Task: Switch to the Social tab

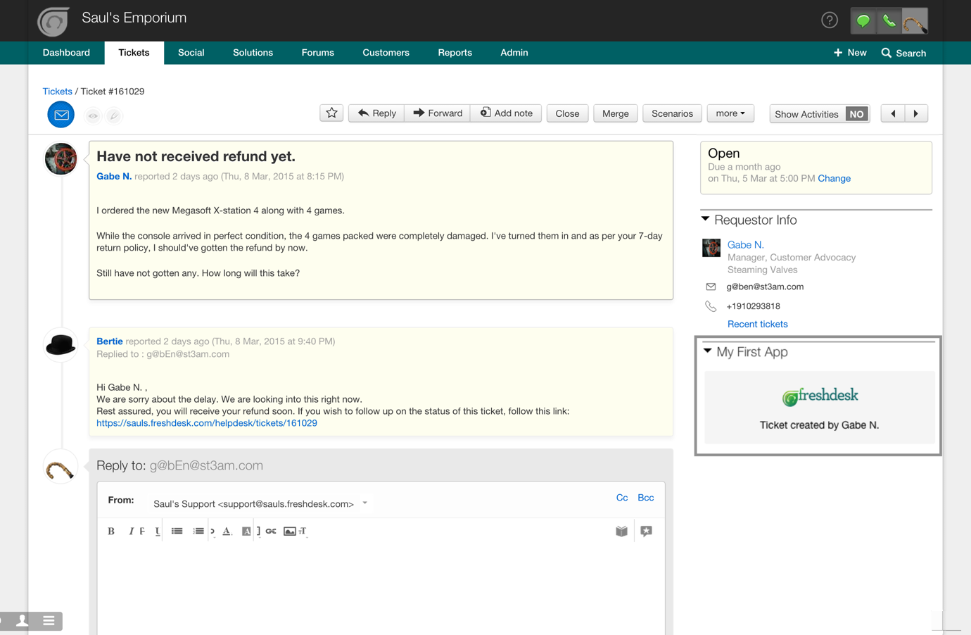Action: click(x=191, y=53)
